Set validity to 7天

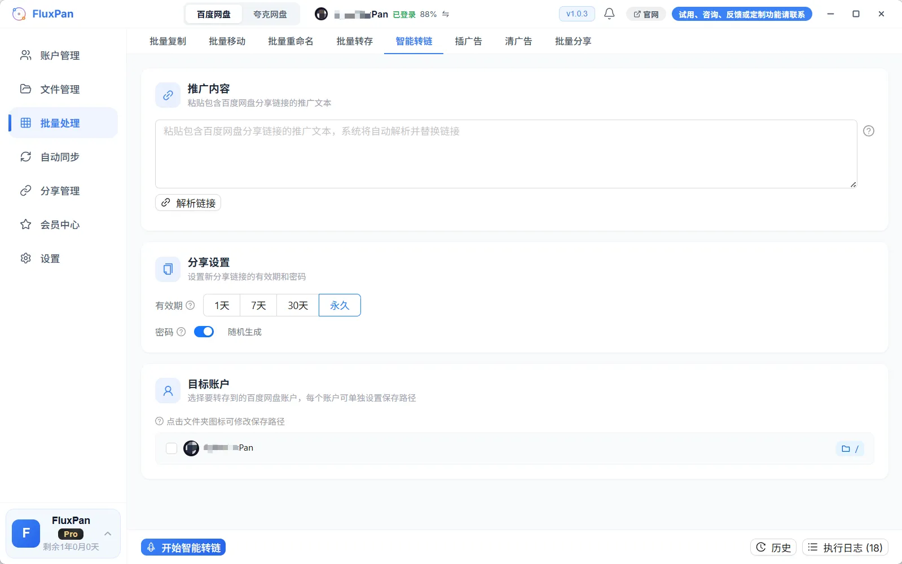pyautogui.click(x=258, y=305)
